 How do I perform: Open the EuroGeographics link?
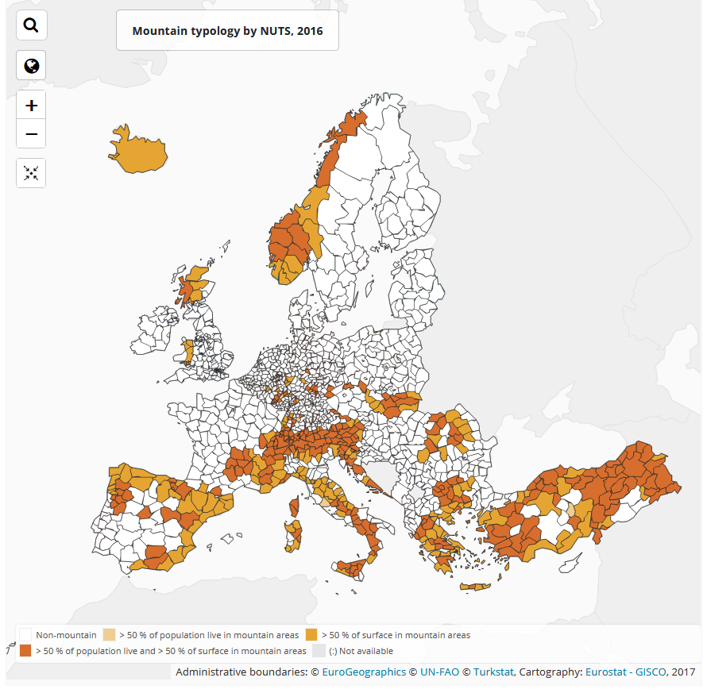click(363, 672)
